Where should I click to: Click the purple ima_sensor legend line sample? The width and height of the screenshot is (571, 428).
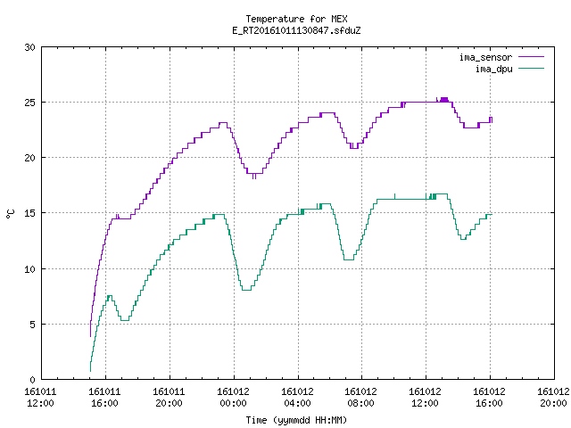532,57
